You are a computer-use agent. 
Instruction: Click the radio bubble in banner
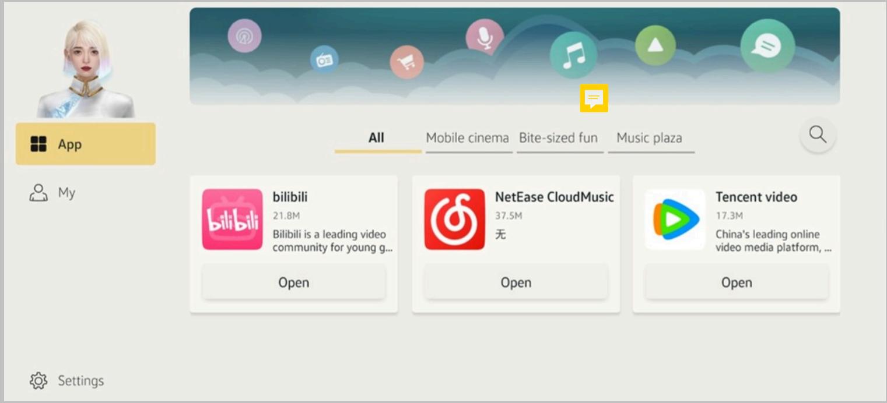(x=324, y=59)
